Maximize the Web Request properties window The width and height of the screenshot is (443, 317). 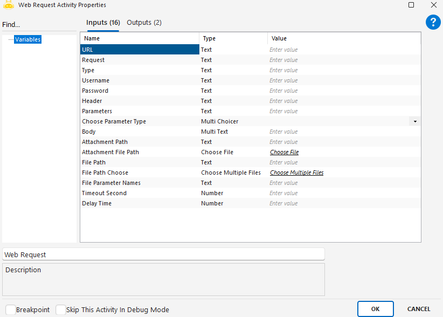click(411, 5)
